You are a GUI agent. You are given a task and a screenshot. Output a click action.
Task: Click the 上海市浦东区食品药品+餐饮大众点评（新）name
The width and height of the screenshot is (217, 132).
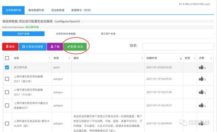coord(32,124)
